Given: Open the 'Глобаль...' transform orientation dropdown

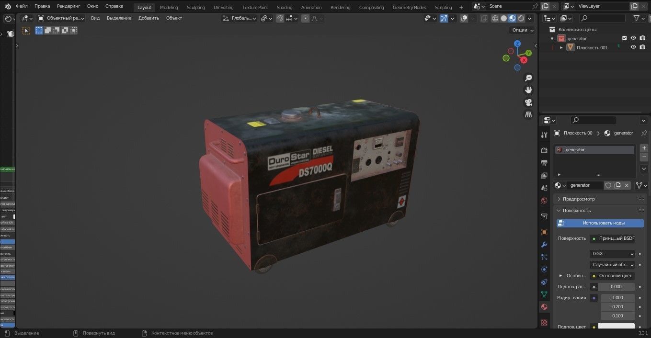Looking at the screenshot, I should [x=240, y=18].
